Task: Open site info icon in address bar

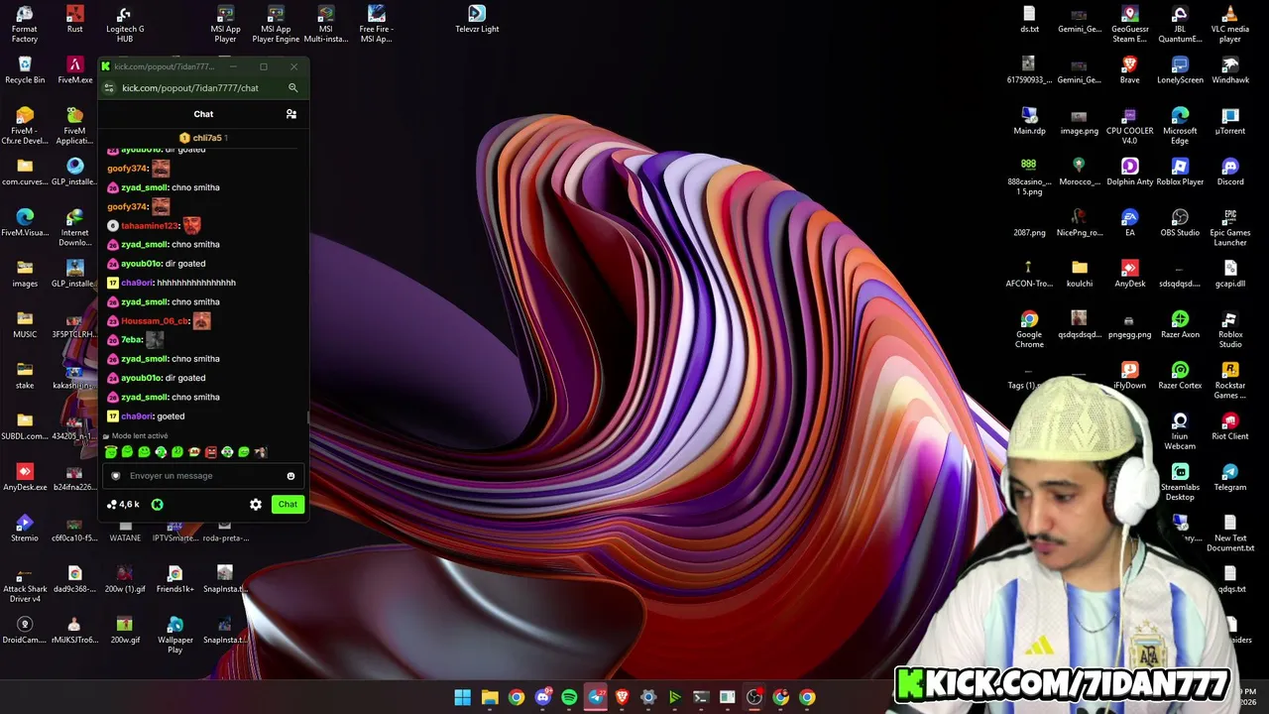Action: pos(109,88)
